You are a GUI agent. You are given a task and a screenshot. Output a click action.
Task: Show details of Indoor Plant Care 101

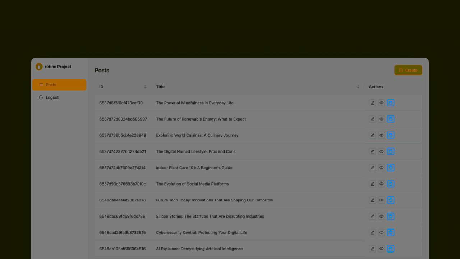(x=381, y=167)
